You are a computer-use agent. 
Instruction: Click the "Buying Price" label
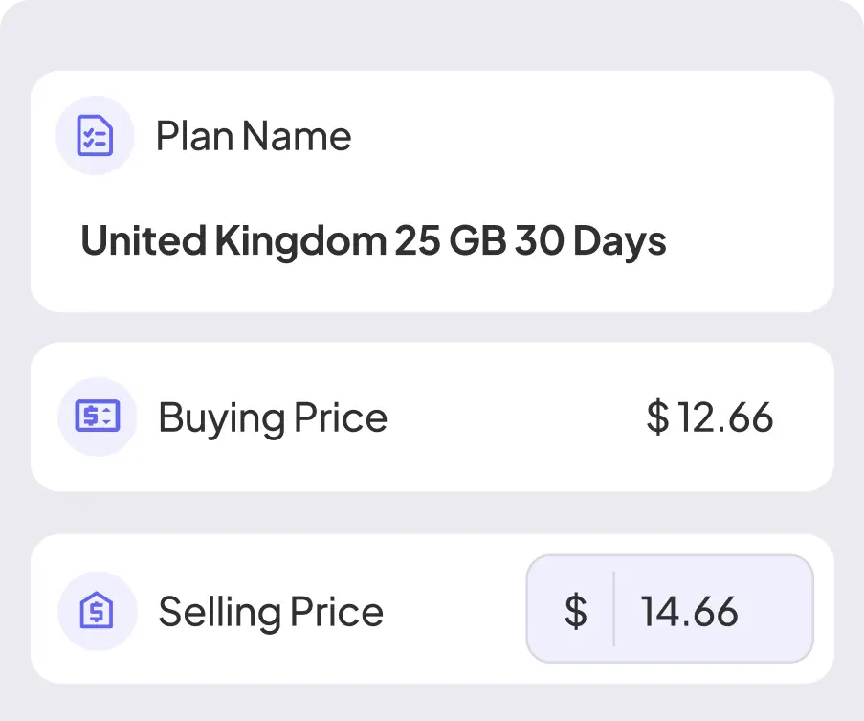click(x=273, y=417)
